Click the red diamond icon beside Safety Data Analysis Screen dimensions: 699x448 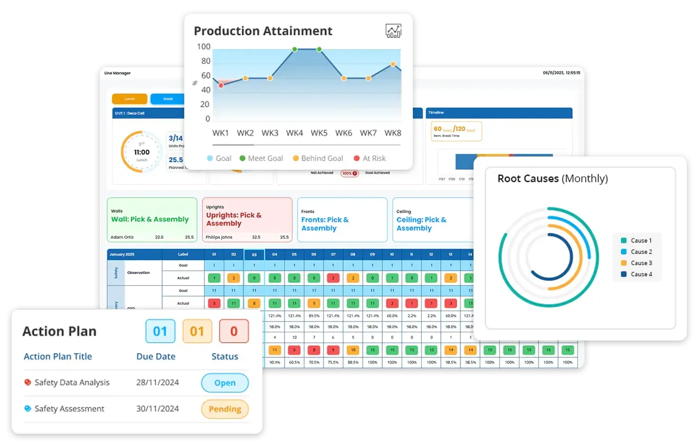click(27, 382)
